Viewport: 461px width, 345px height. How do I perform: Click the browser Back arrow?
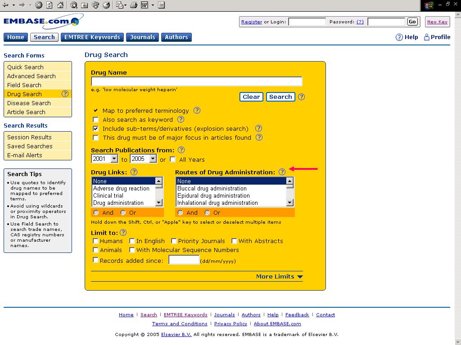tap(5, 5)
